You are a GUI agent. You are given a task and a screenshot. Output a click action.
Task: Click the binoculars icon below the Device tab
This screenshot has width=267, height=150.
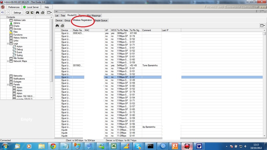(57, 26)
